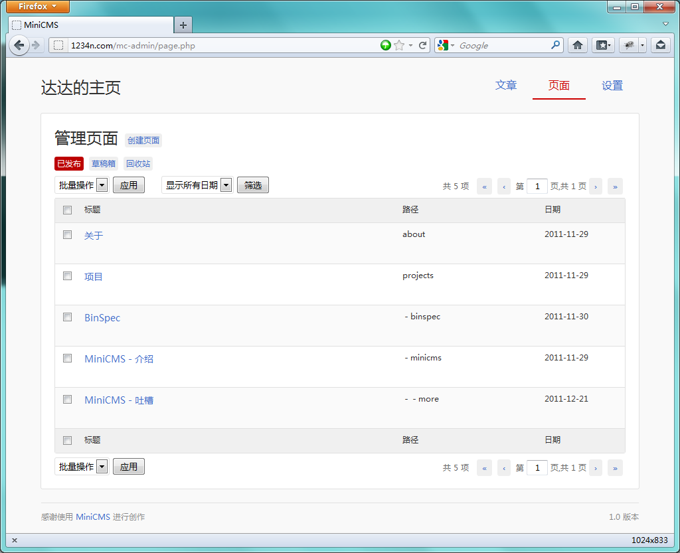Open a new tab with the plus button

pyautogui.click(x=183, y=25)
